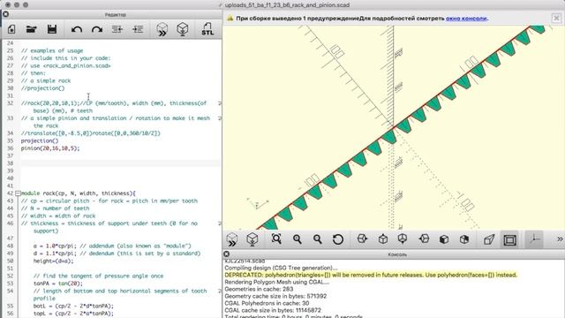Click the 'tanPA = tan(20);' code line
The image size is (565, 318).
pos(58,284)
